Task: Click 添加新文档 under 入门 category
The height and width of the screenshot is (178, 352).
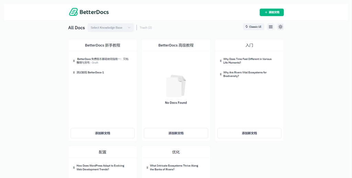Action: coord(250,133)
